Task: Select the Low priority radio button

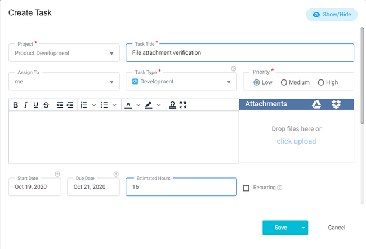Action: coord(257,82)
